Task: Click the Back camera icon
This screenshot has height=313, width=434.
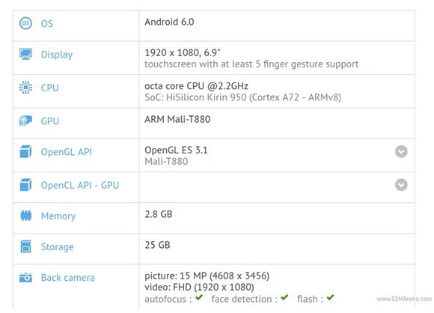Action: pos(25,277)
